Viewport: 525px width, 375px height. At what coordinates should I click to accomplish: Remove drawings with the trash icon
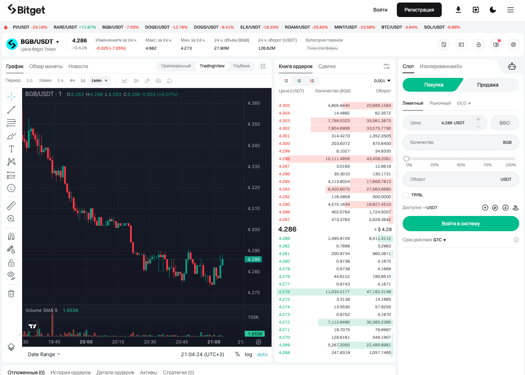point(11,293)
